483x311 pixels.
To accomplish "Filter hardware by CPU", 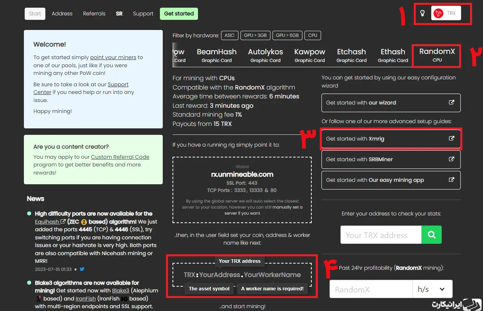I will tap(313, 36).
